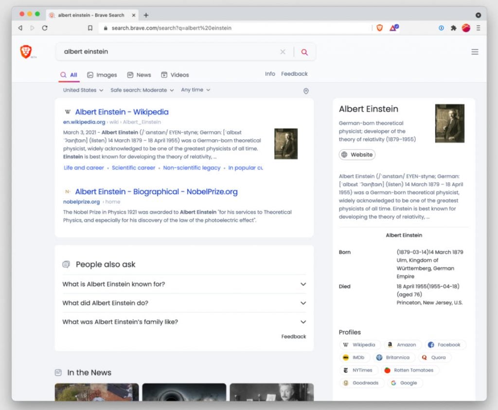Click the Brave Search logo
The width and height of the screenshot is (498, 410).
(x=26, y=51)
